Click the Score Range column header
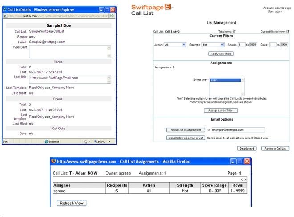The height and width of the screenshot is (217, 294). coord(214,185)
